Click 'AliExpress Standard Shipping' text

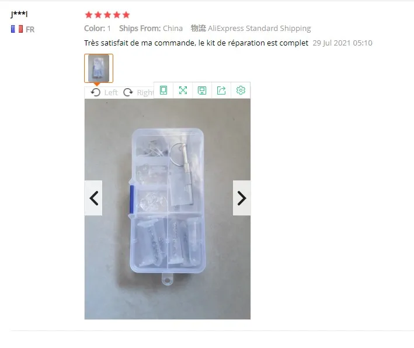[259, 28]
